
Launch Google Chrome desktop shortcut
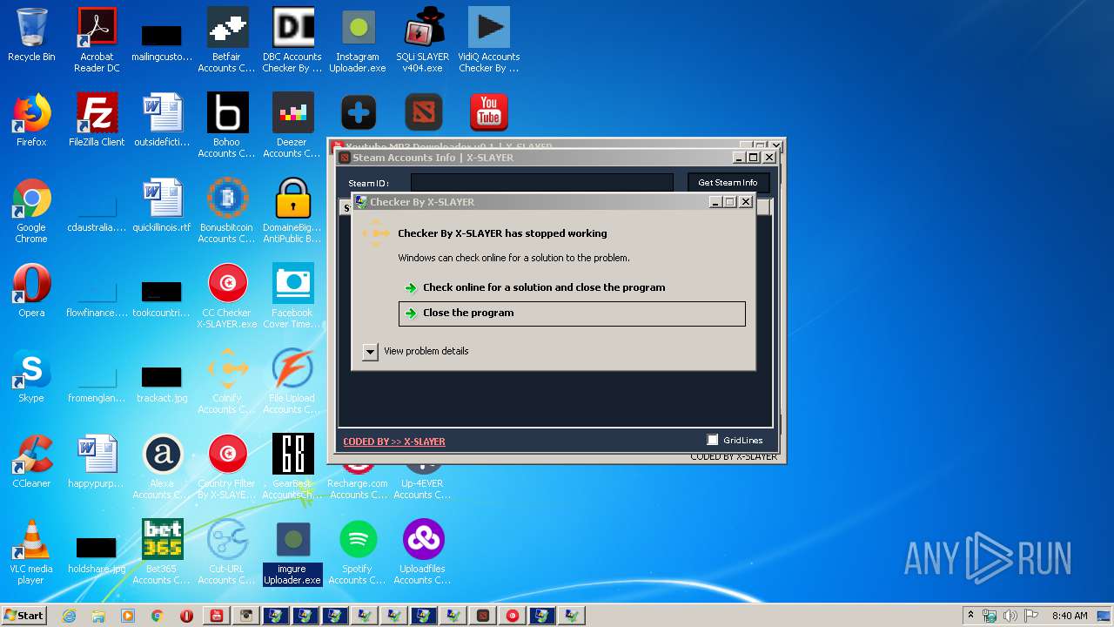click(31, 211)
